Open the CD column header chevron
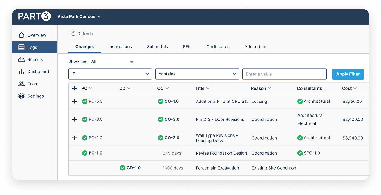Viewport: 381px width, 195px height. pyautogui.click(x=129, y=88)
